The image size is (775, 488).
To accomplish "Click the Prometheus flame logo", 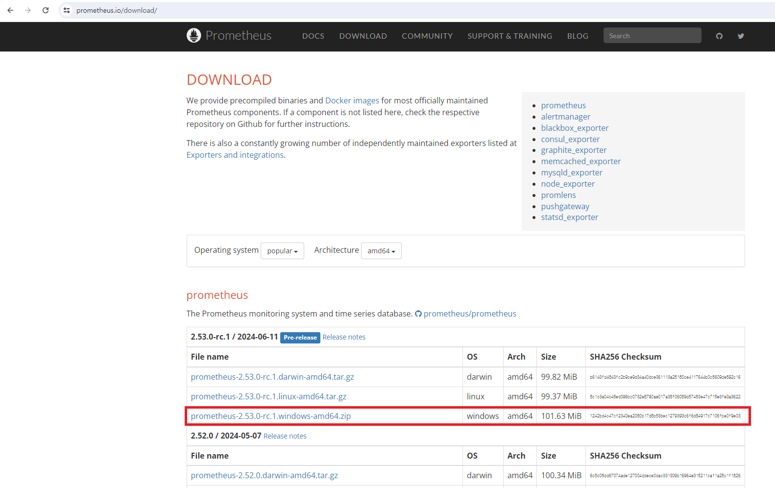I will point(194,35).
